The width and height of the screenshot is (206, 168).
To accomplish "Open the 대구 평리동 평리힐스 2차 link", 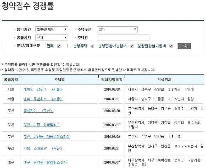I will coord(45,162).
